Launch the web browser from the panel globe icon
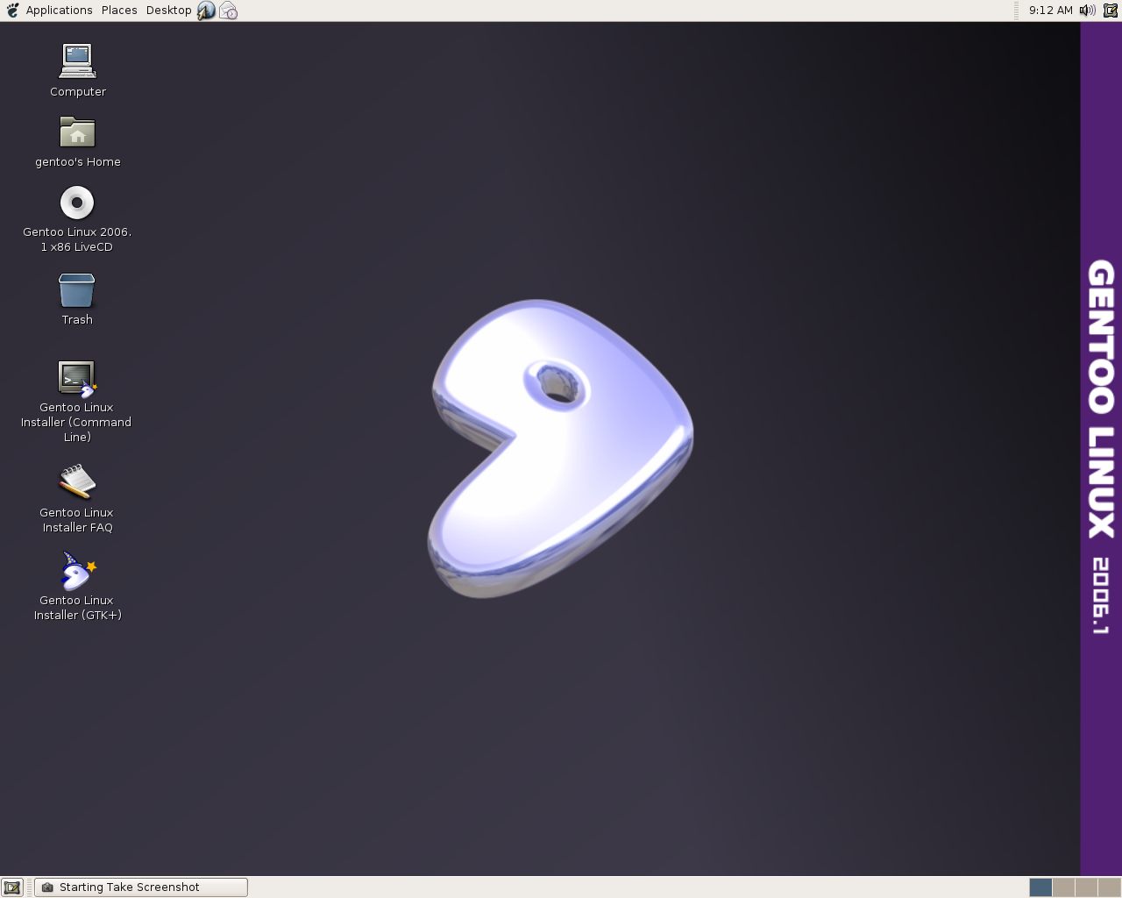 tap(206, 11)
